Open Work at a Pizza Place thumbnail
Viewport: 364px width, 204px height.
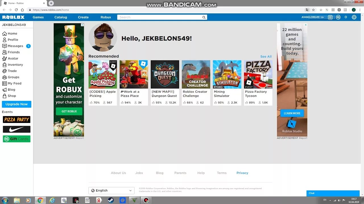(134, 74)
